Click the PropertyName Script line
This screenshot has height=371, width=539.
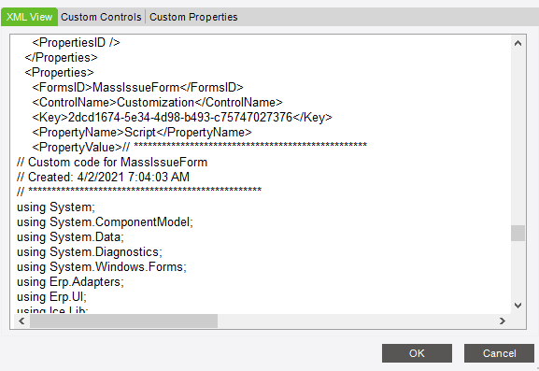pyautogui.click(x=142, y=132)
